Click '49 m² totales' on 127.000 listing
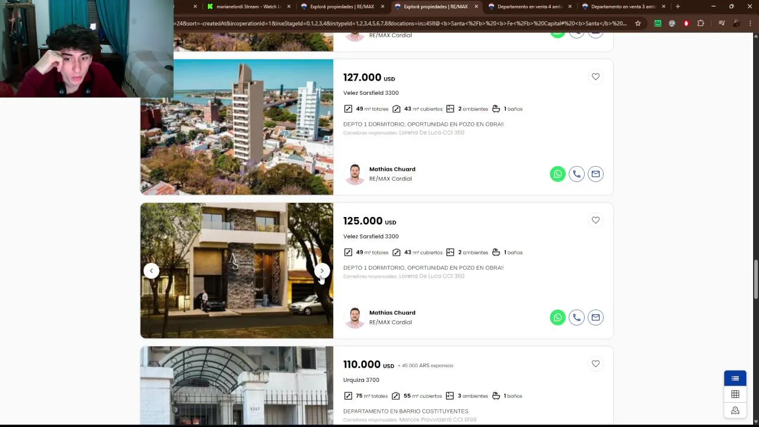 (x=366, y=109)
